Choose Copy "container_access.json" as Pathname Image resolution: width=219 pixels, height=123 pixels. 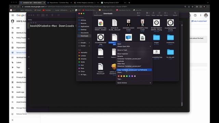coord(134,70)
